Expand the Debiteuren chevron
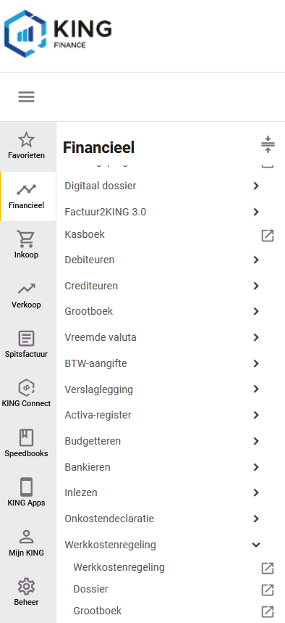 [256, 260]
